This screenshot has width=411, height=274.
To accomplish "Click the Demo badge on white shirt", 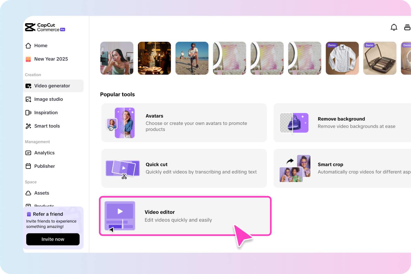I will tap(332, 45).
